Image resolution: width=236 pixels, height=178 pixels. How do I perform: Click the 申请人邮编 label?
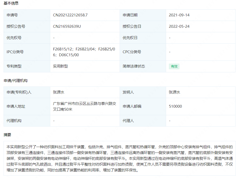pyautogui.click(x=132, y=106)
